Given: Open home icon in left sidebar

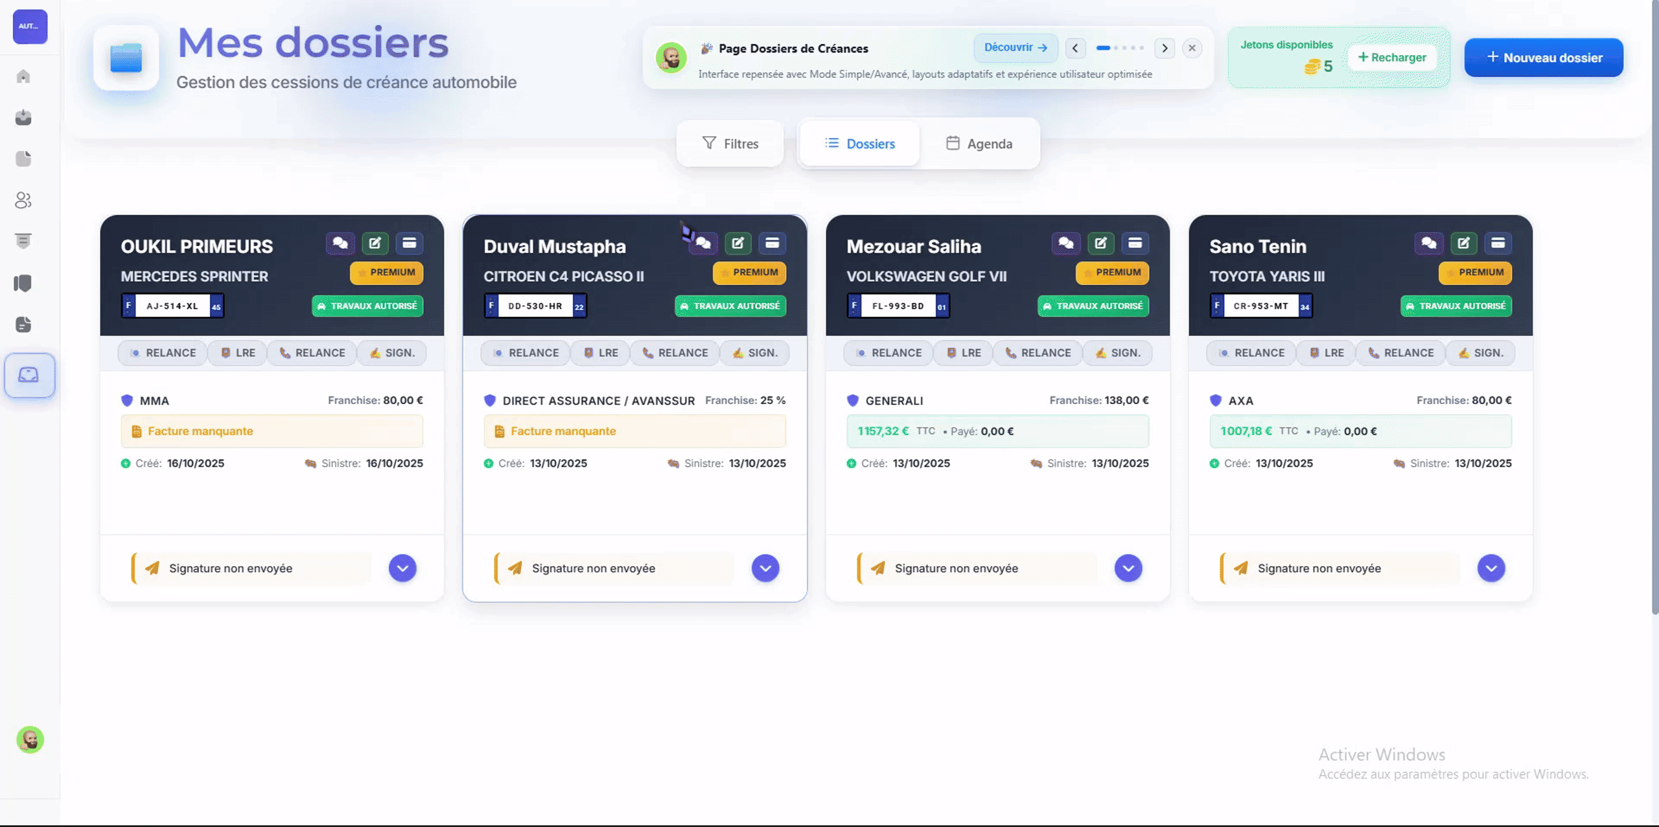Looking at the screenshot, I should [x=23, y=76].
